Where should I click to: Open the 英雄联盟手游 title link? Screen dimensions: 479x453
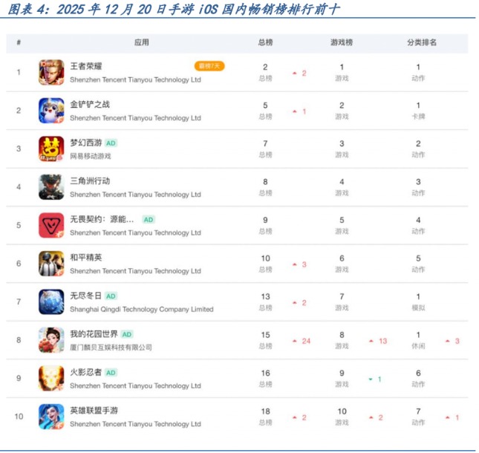point(94,411)
